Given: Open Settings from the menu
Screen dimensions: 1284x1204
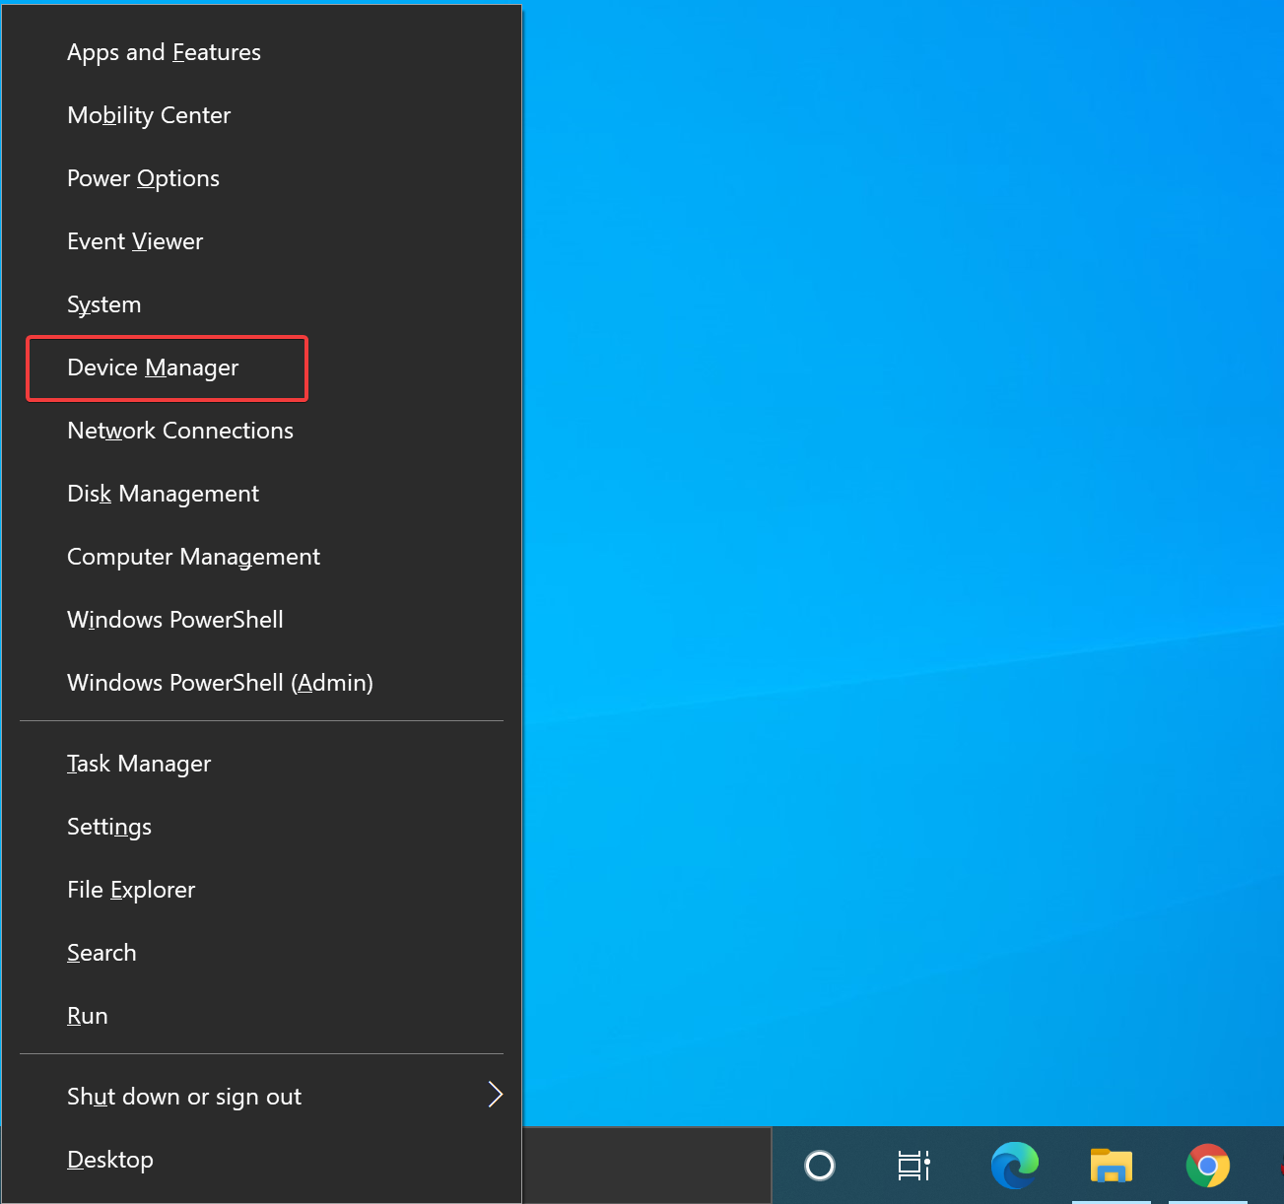Looking at the screenshot, I should click(x=261, y=827).
